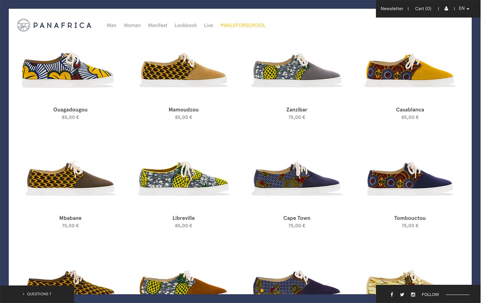Open the Ouagadougou product title

coord(70,110)
